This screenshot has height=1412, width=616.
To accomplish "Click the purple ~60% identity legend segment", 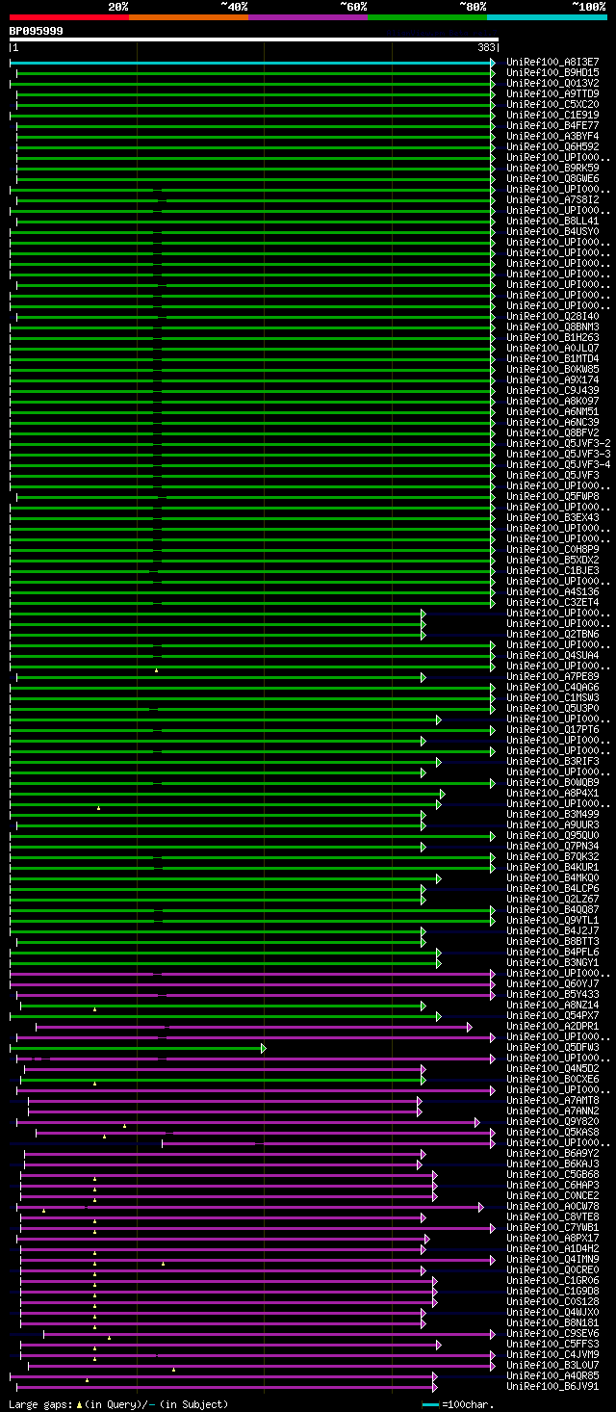I will (x=308, y=16).
